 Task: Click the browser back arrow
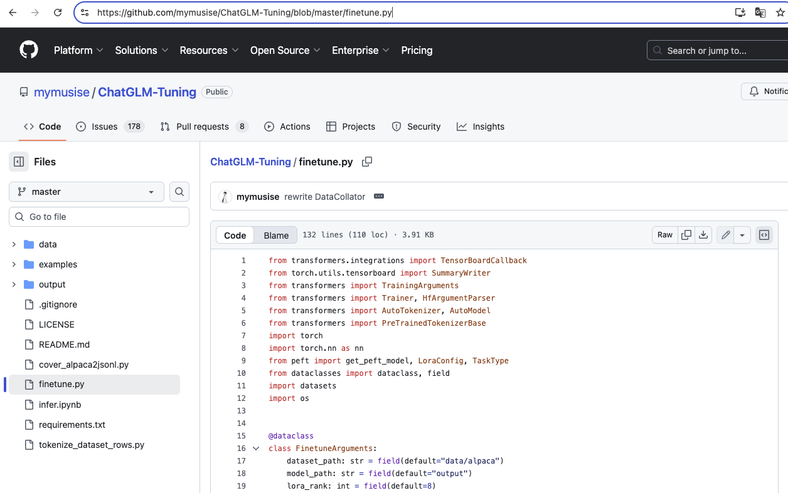(14, 13)
